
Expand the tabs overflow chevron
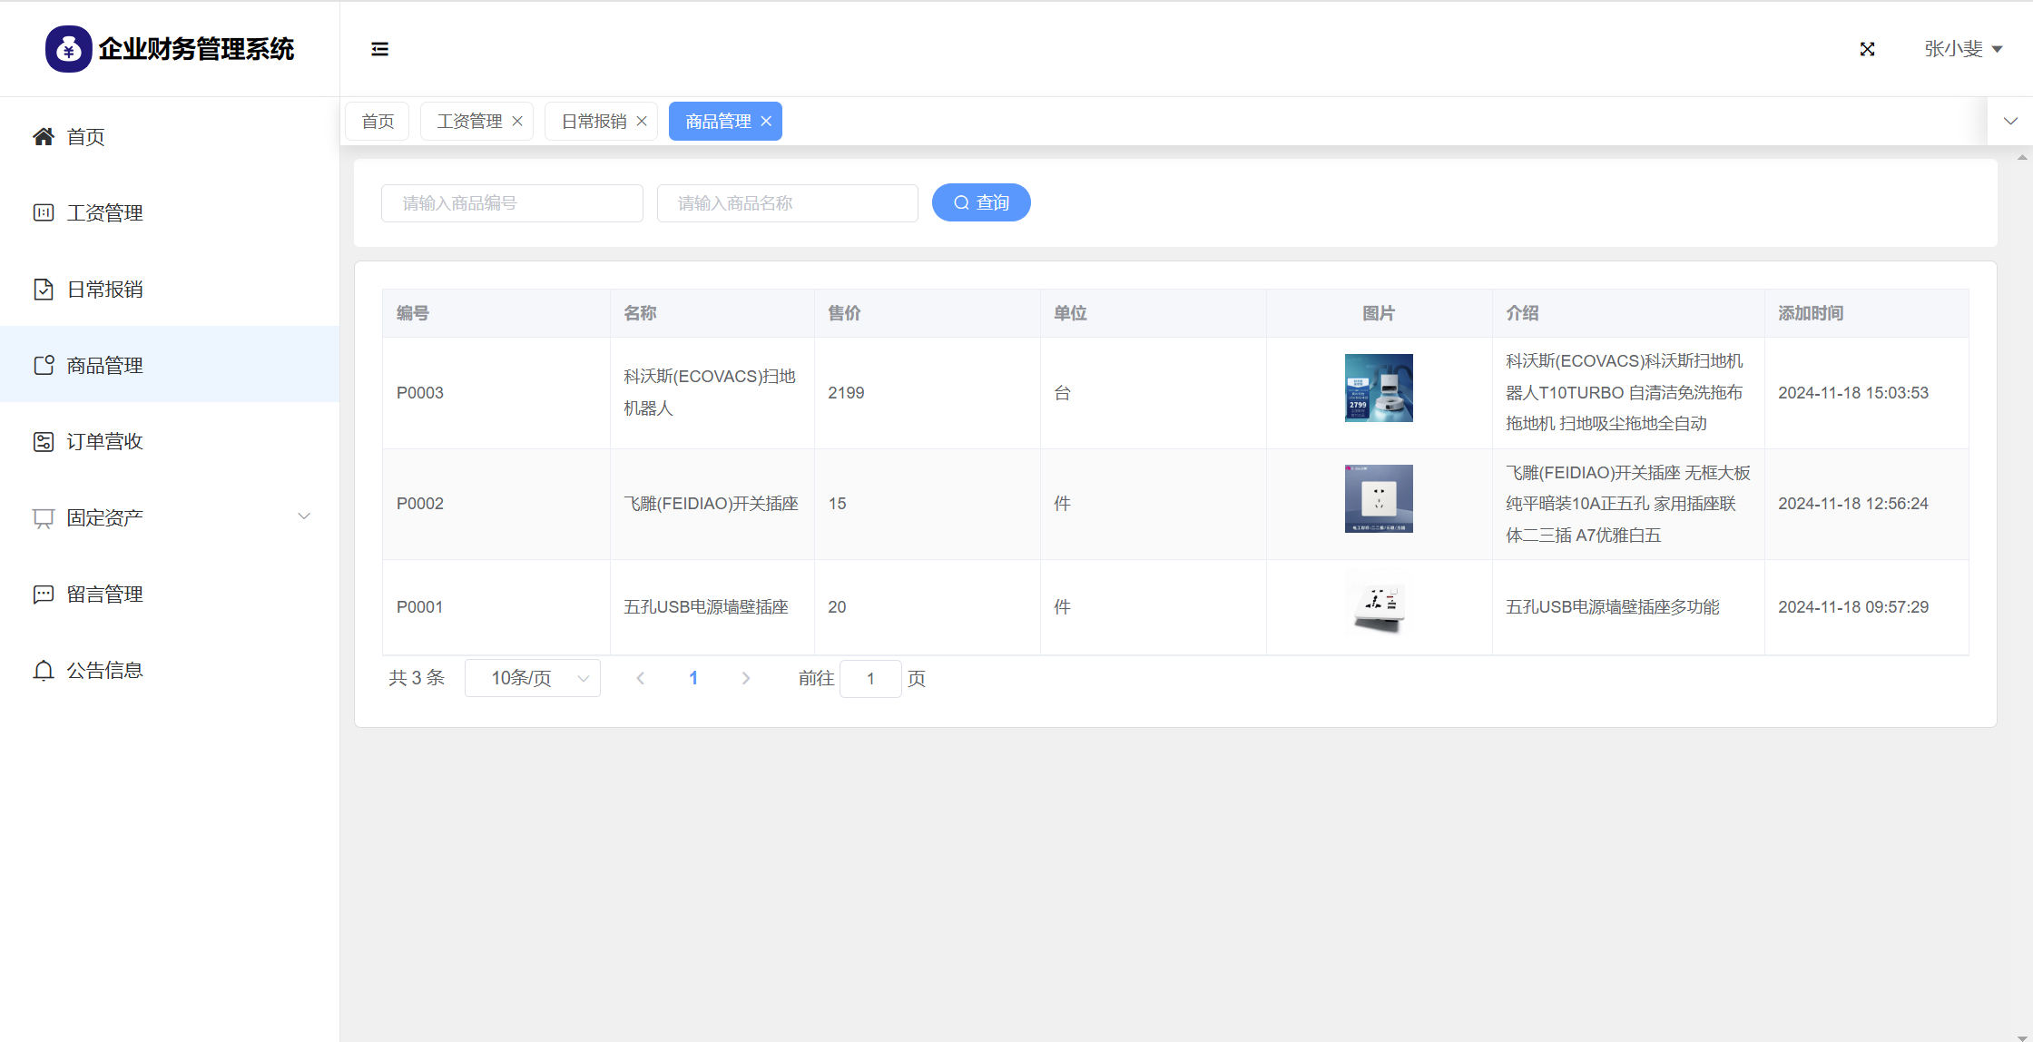[x=2010, y=122]
